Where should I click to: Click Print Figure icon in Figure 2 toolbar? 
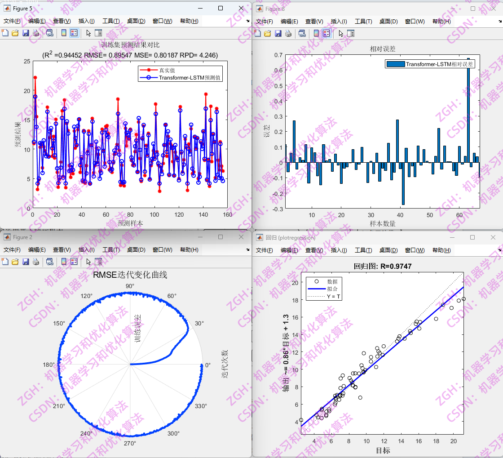pyautogui.click(x=36, y=262)
